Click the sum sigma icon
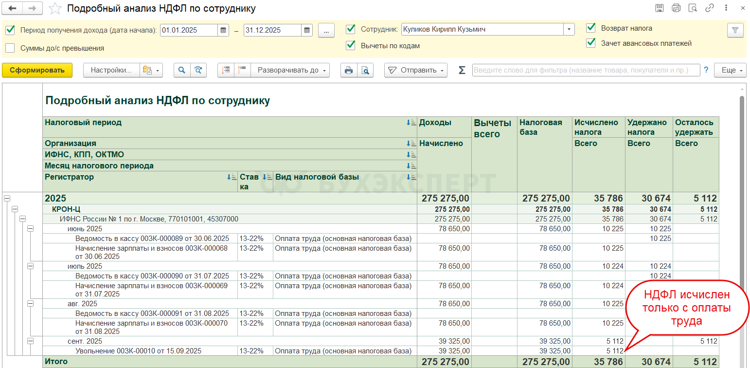750x368 pixels. coord(462,70)
